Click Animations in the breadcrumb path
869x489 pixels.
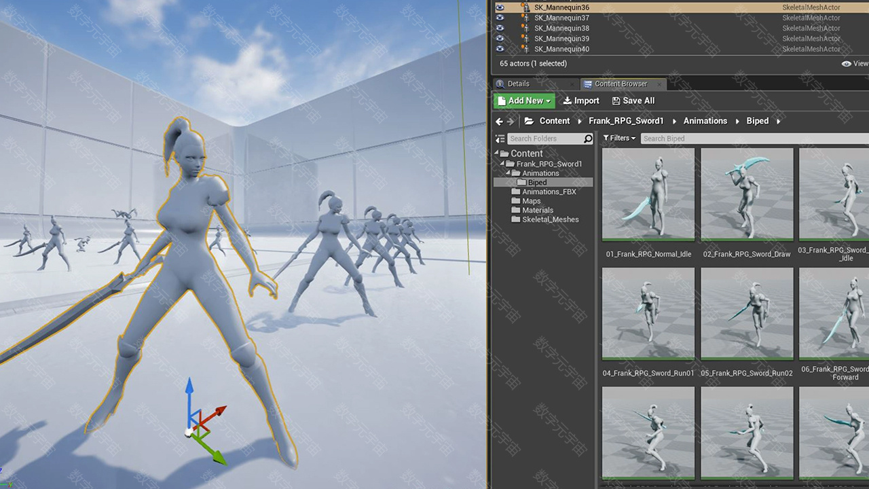click(x=705, y=121)
